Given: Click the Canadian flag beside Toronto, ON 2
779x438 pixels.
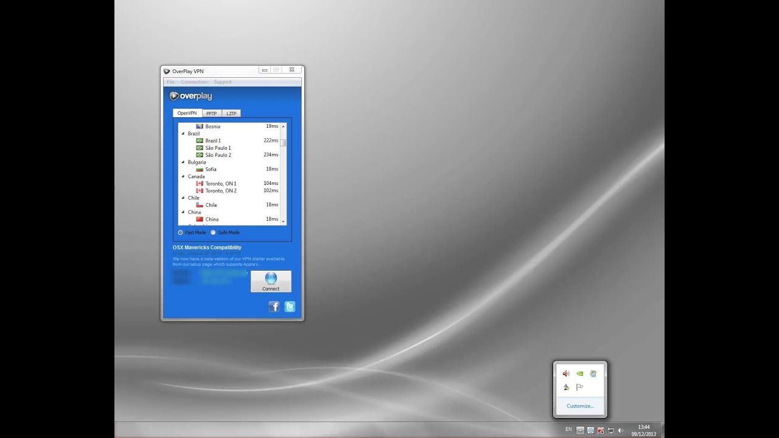Looking at the screenshot, I should 199,190.
